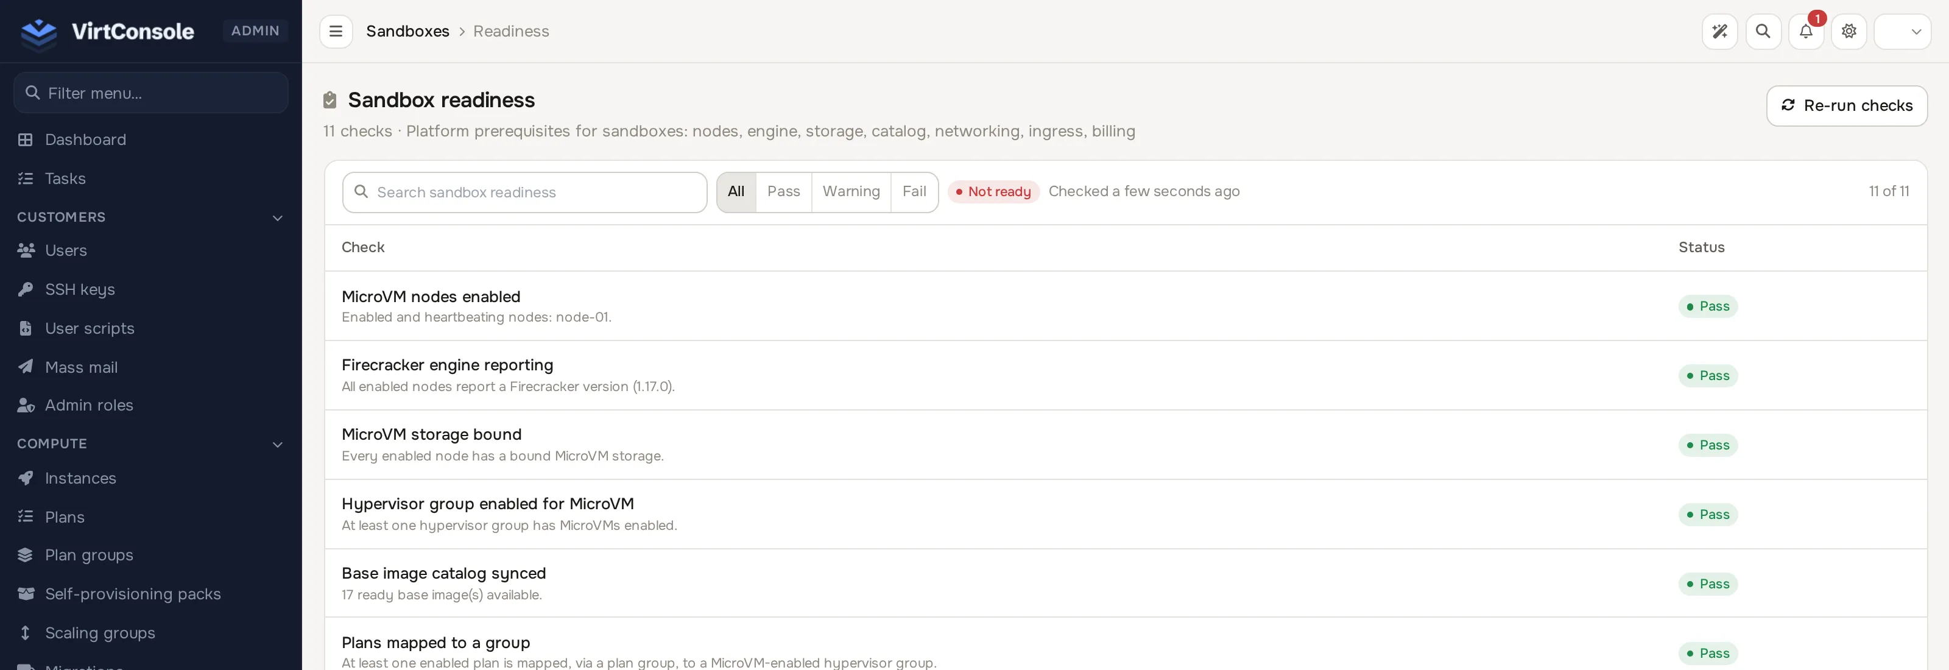The height and width of the screenshot is (670, 1949).
Task: Click the Readiness breadcrumb text
Action: point(511,31)
